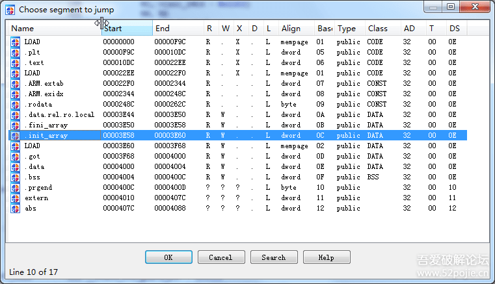Click the segment icon of the .prgend row
The height and width of the screenshot is (284, 495).
pyautogui.click(x=15, y=188)
